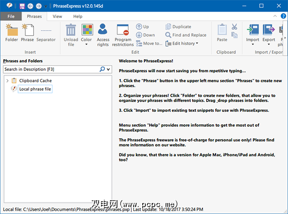Switch to the Help tab
Viewport: 288px width, 214px height.
[x=78, y=16]
